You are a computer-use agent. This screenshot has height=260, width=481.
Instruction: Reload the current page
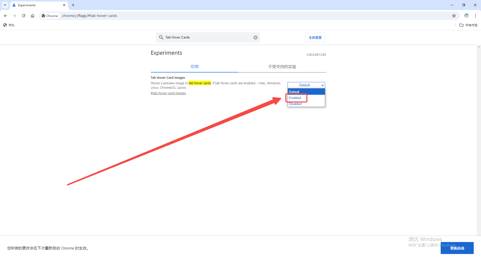click(24, 16)
